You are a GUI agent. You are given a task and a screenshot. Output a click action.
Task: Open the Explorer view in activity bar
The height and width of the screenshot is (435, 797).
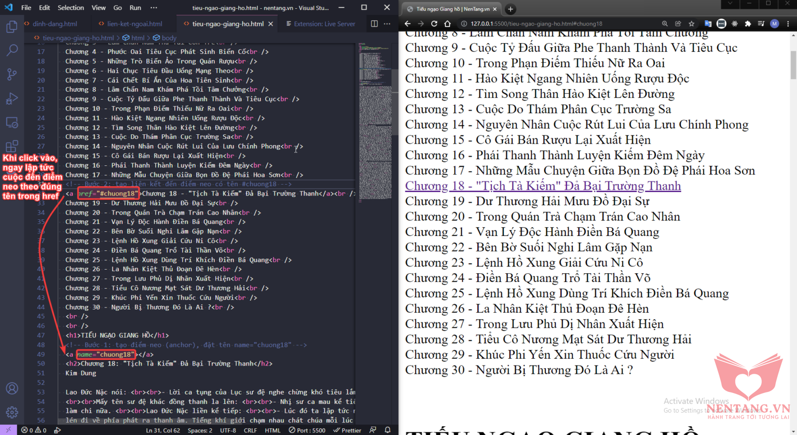point(11,26)
